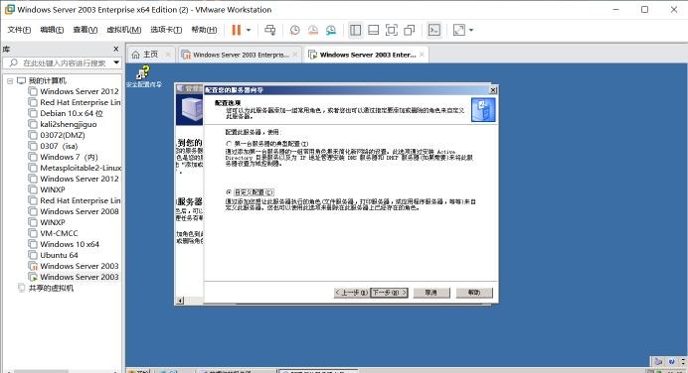Close the paused Windows Server 2003 tab
The image size is (688, 373).
295,55
